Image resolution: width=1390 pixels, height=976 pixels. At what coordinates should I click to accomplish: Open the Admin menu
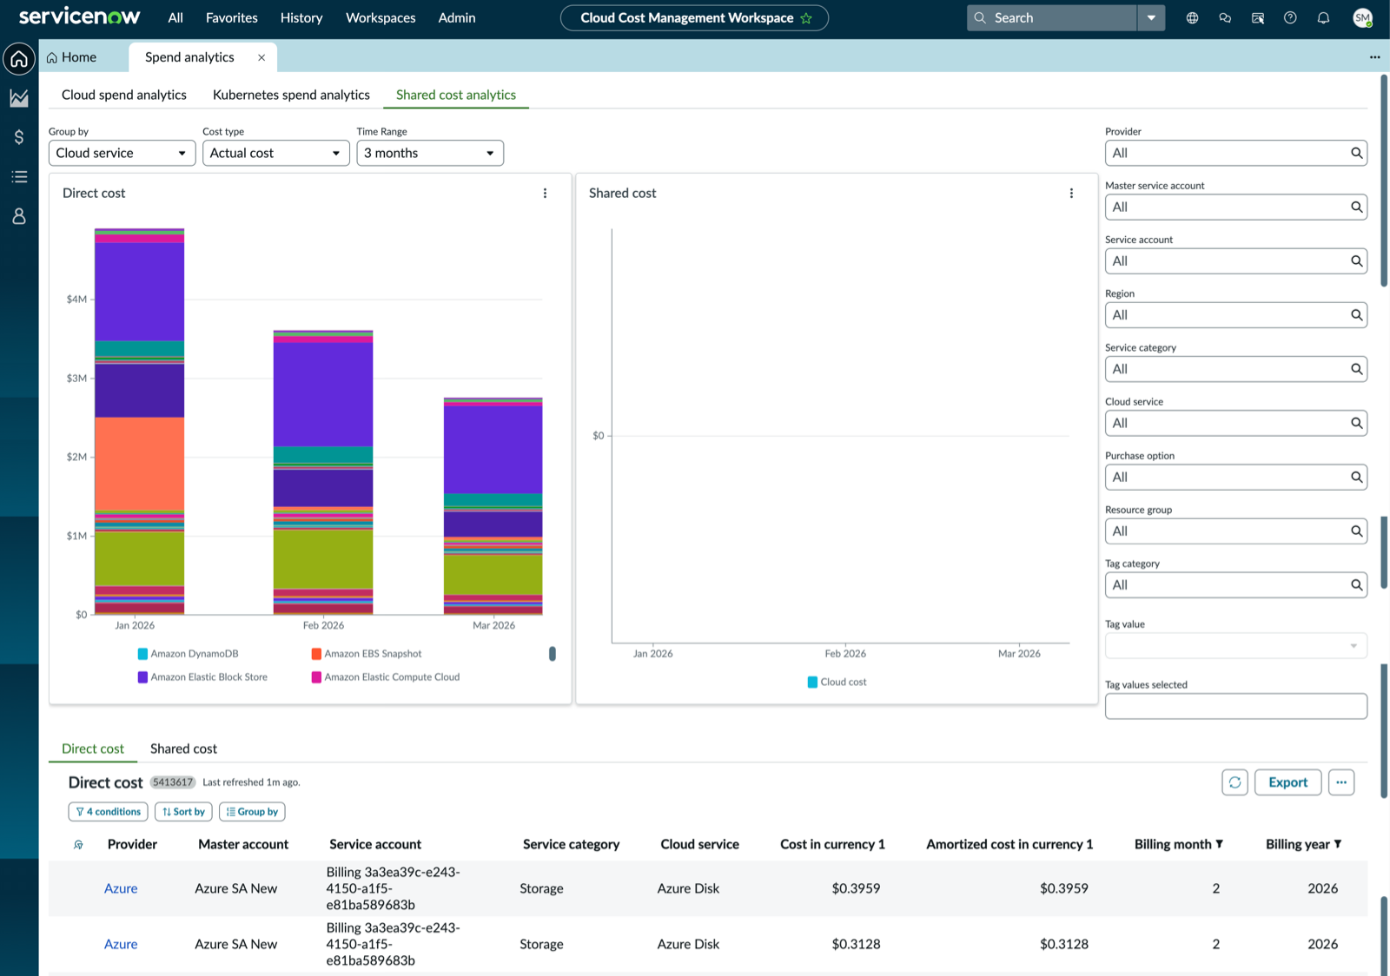click(x=457, y=17)
